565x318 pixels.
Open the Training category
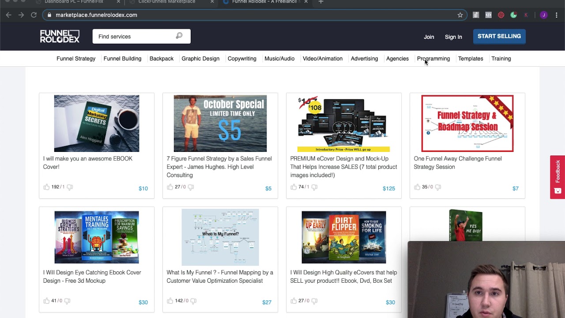[501, 58]
